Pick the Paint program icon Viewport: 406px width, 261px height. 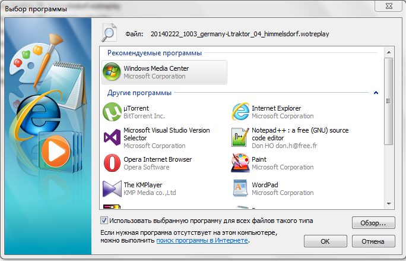[240, 163]
